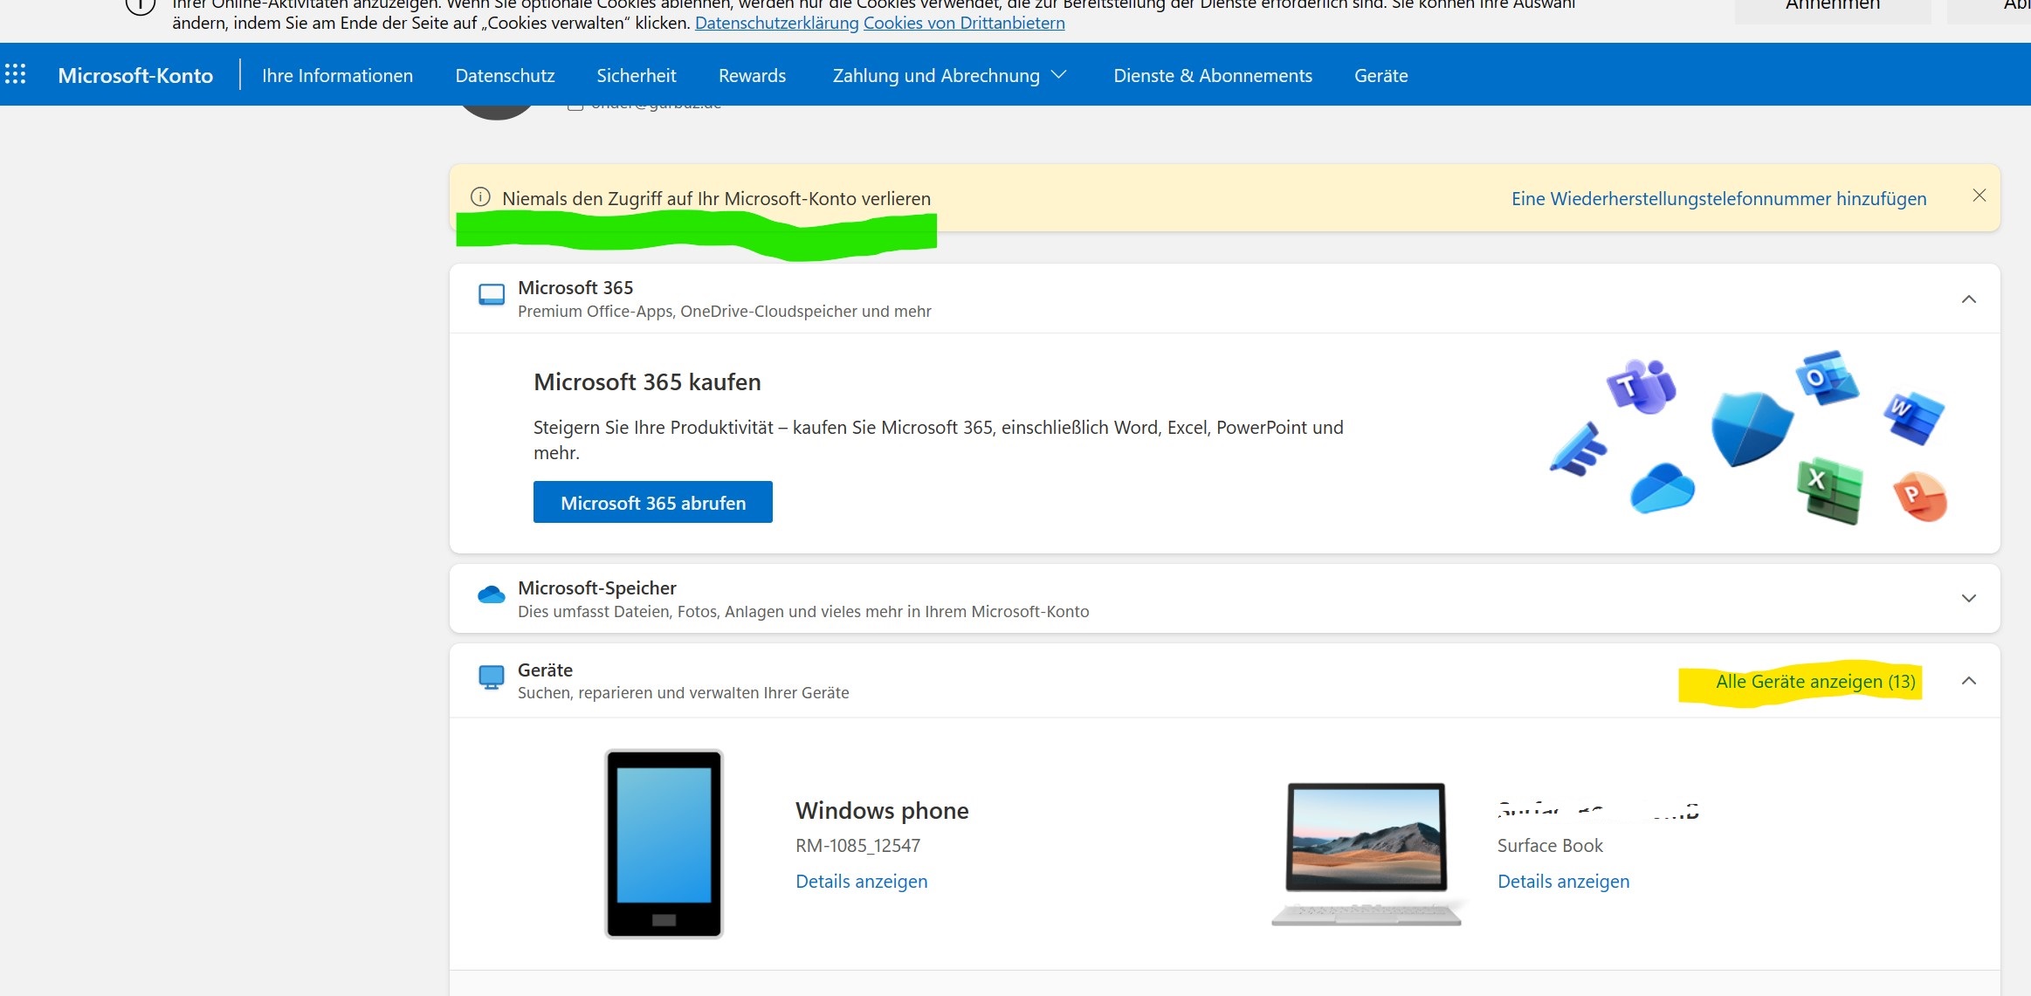Click 'Premium Office-Apps' subtitle text

pyautogui.click(x=724, y=311)
